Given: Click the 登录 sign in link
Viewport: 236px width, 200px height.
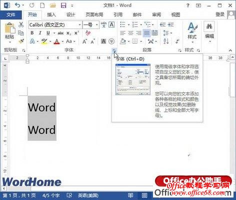Looking at the screenshot, I should [220, 14].
